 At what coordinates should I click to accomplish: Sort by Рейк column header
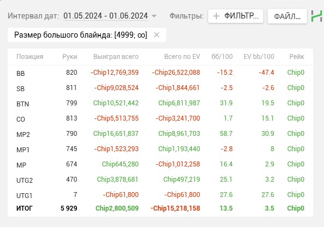click(297, 57)
